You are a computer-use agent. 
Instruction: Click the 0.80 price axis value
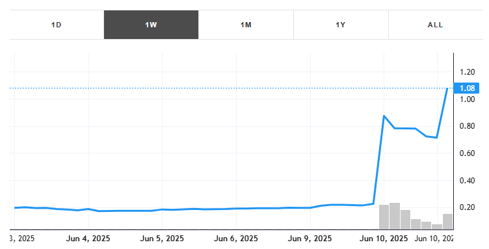coord(467,126)
